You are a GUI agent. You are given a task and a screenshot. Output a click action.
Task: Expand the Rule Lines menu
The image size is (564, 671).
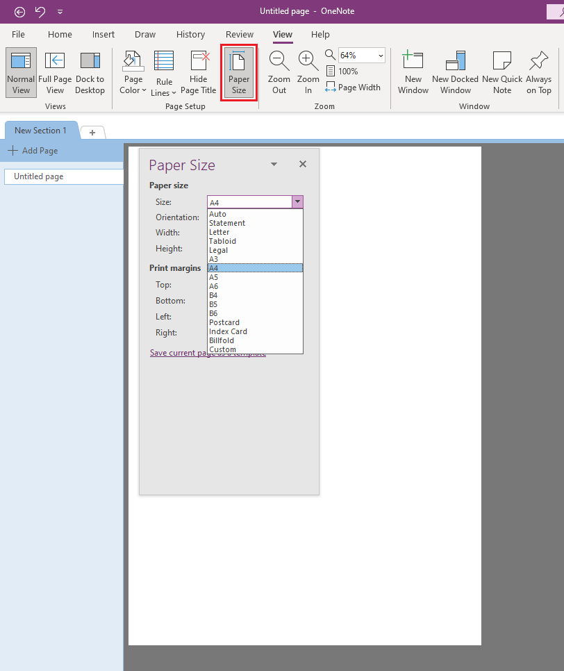click(x=164, y=72)
